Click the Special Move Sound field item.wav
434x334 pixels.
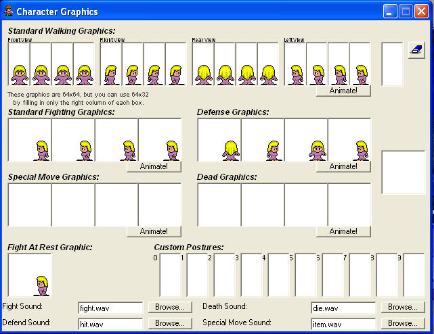343,324
